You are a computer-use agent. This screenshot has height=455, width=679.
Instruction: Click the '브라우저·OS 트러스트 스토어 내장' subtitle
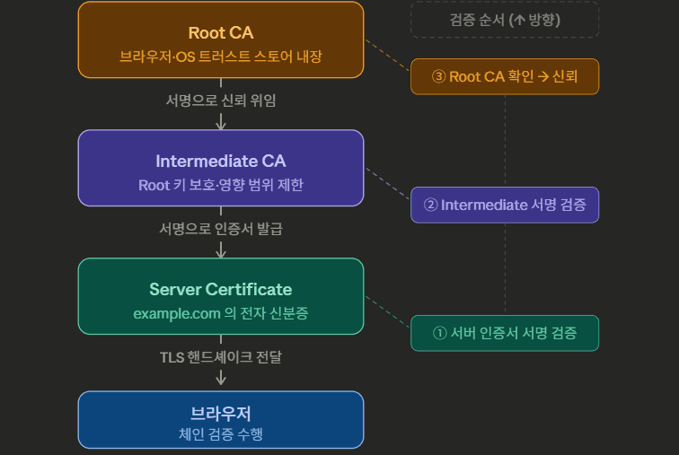pos(221,57)
